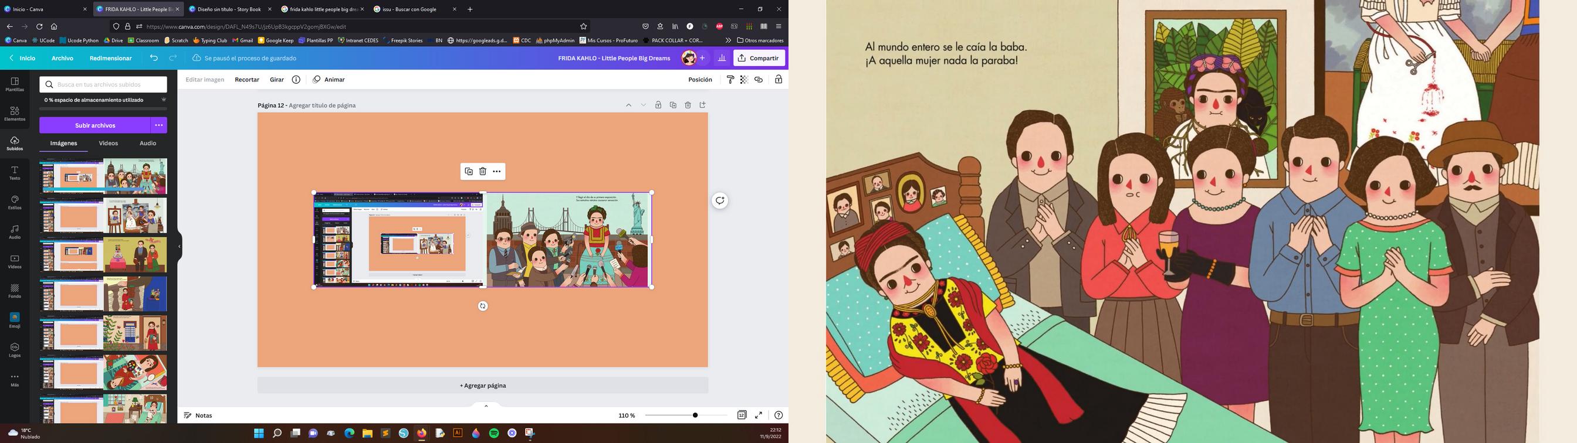
Task: Open the Windows Start menu
Action: click(x=259, y=433)
